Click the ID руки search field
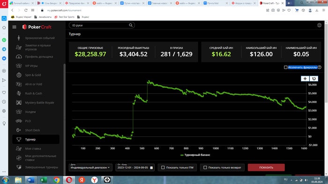 tap(102, 25)
